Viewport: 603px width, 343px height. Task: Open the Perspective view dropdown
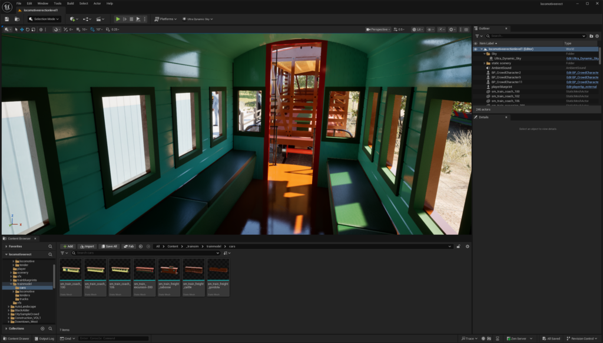379,29
